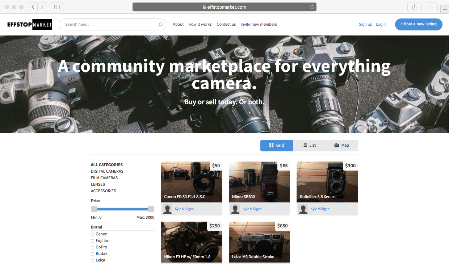
Task: Click the blue price range track
Action: pos(123,209)
